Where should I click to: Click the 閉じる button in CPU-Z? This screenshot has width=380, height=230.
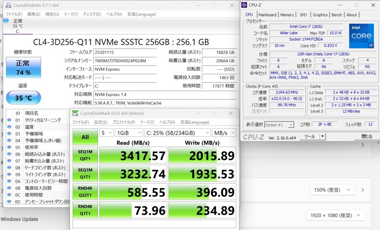(x=367, y=136)
